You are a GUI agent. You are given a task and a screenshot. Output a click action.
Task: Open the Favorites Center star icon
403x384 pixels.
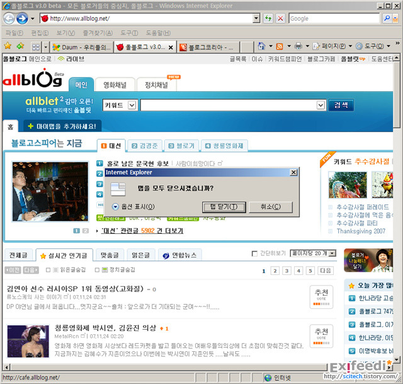coord(8,46)
